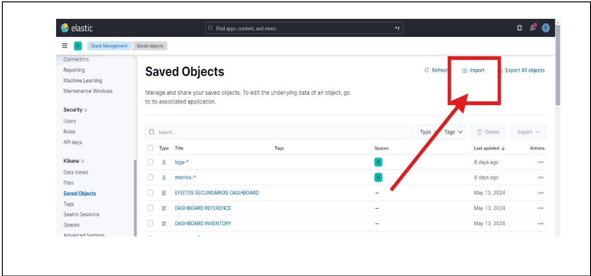Open the newsfeed notifications icon
The height and width of the screenshot is (276, 591).
(x=533, y=28)
